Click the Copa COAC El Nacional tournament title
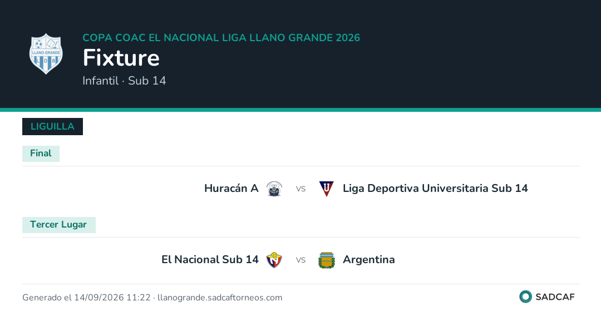601x326 pixels. pos(221,37)
